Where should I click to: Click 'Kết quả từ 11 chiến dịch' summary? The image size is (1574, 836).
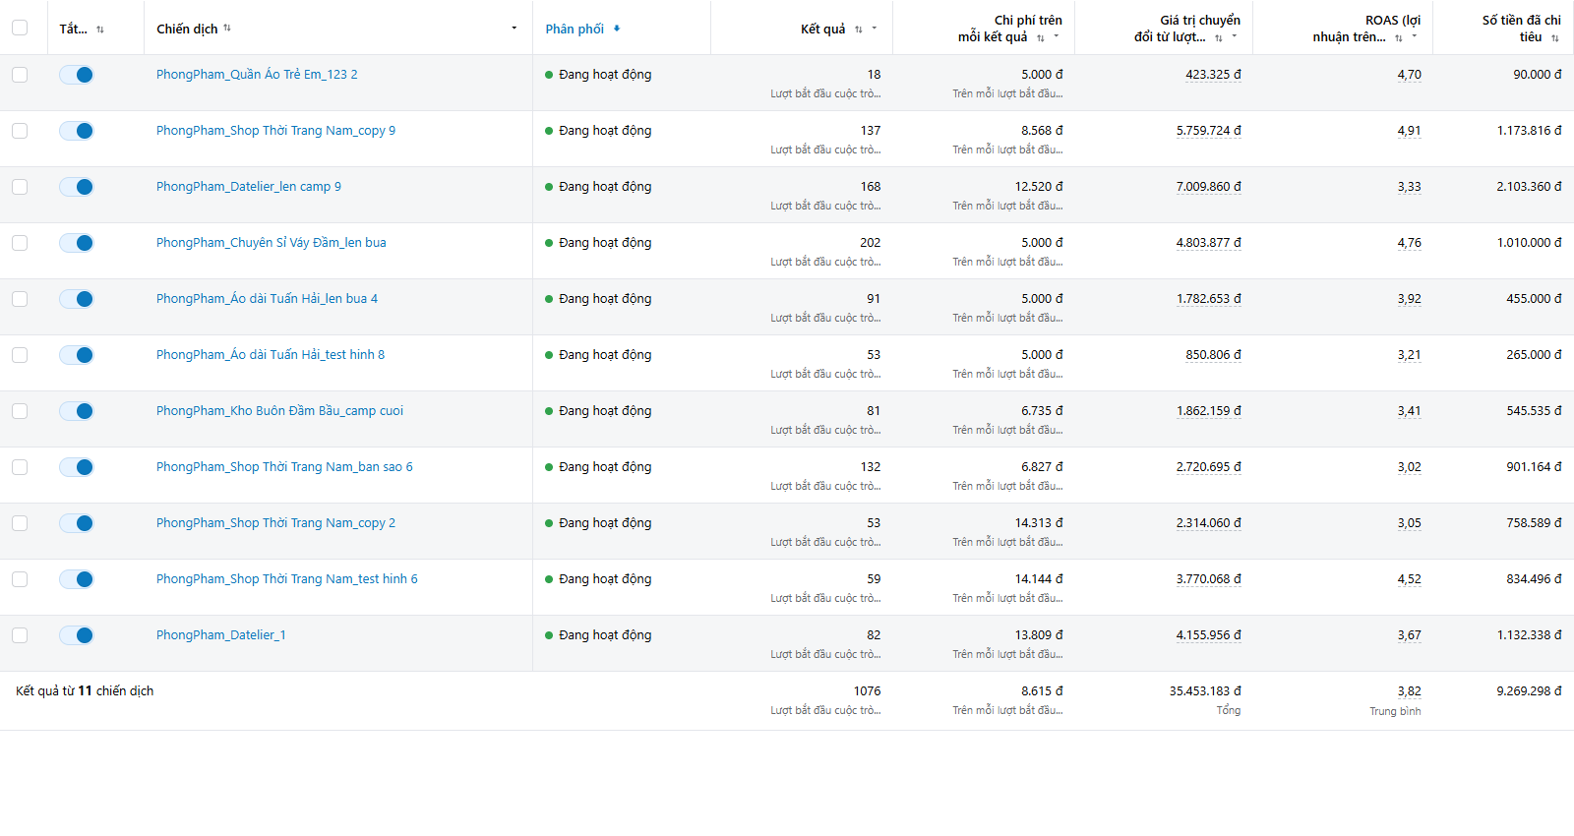tap(85, 691)
